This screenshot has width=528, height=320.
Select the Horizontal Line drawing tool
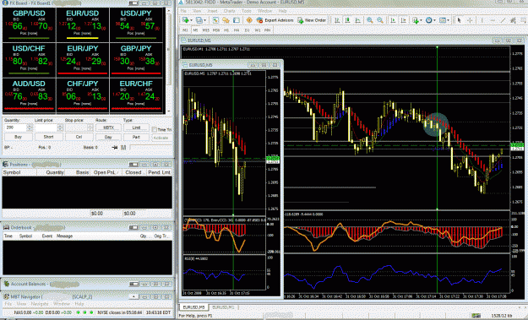coord(493,20)
